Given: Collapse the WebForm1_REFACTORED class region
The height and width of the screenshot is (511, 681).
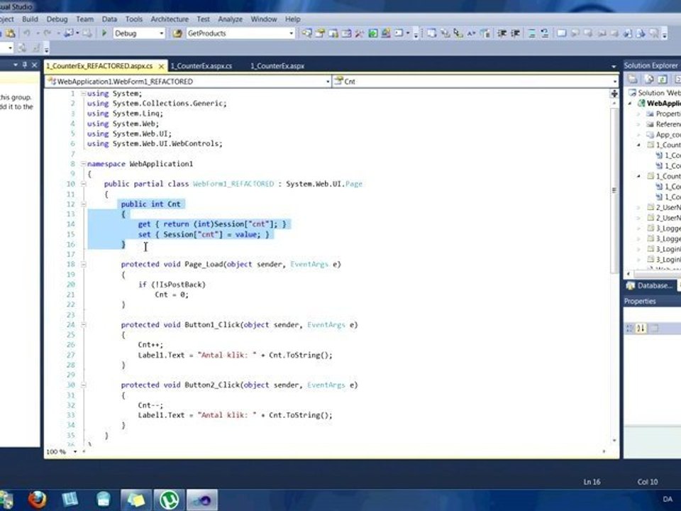Looking at the screenshot, I should (x=83, y=184).
